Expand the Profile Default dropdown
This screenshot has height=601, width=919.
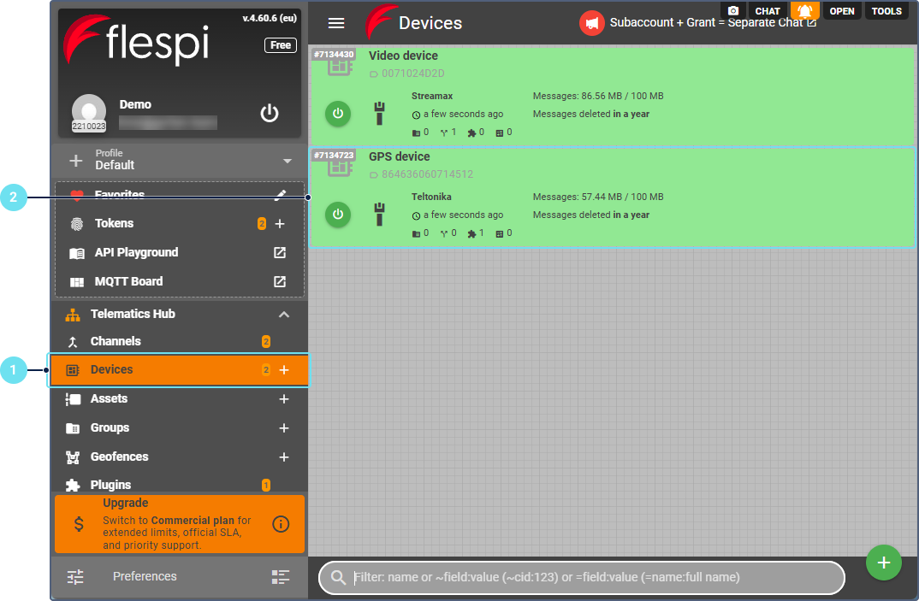pyautogui.click(x=287, y=161)
